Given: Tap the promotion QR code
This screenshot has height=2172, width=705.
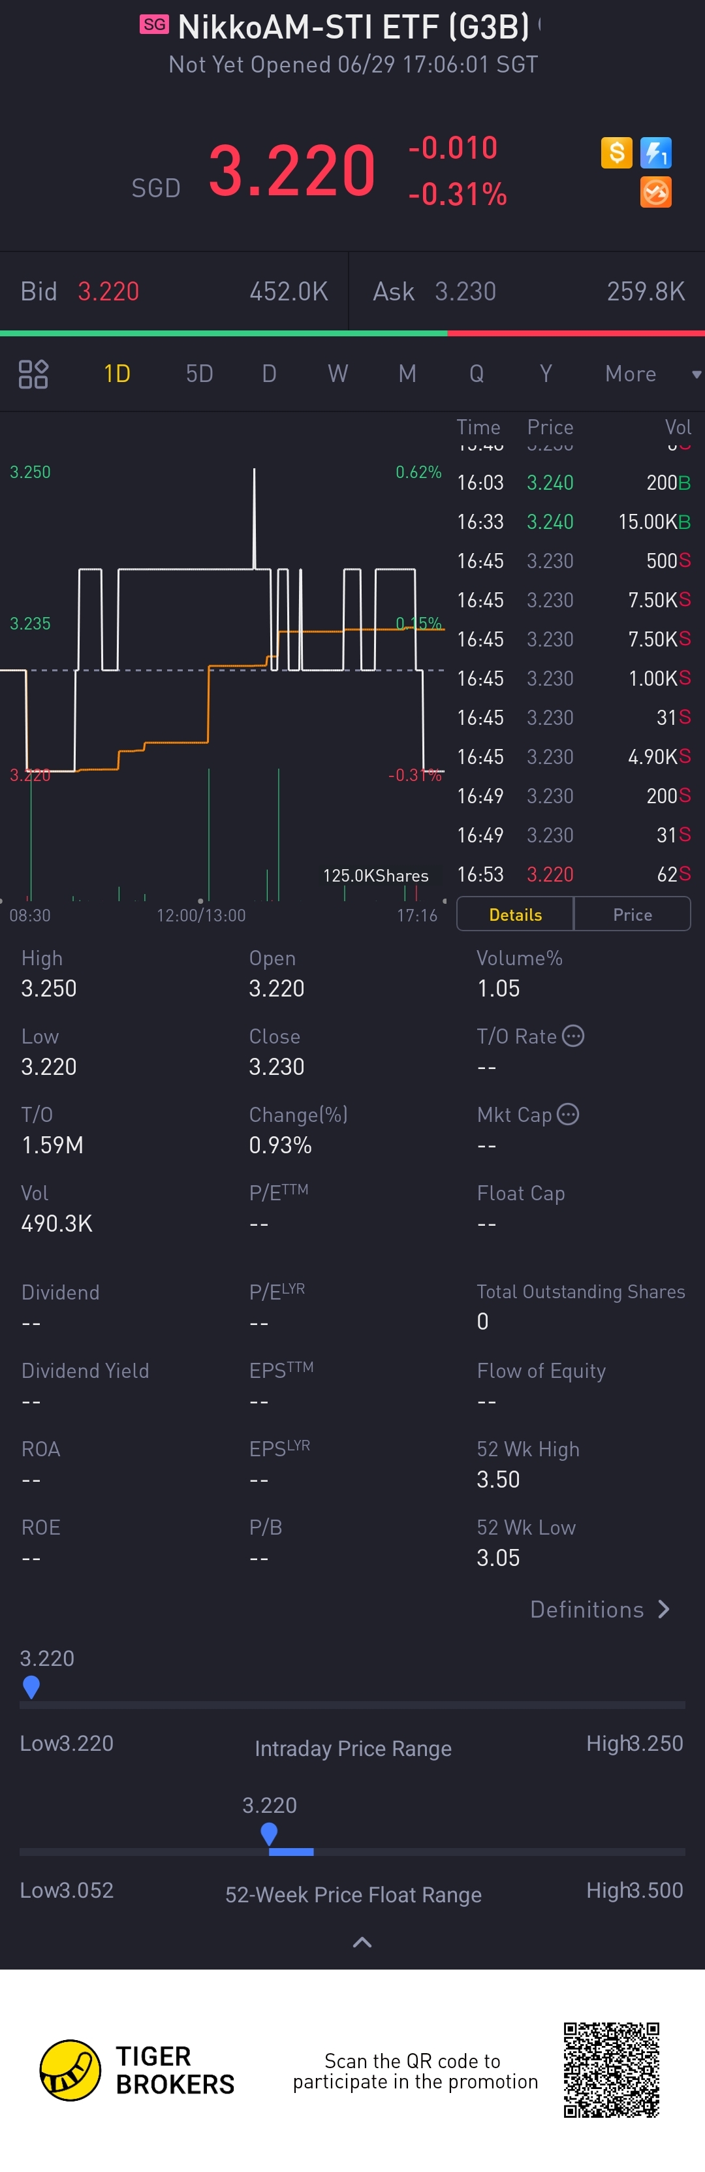Looking at the screenshot, I should point(612,2070).
